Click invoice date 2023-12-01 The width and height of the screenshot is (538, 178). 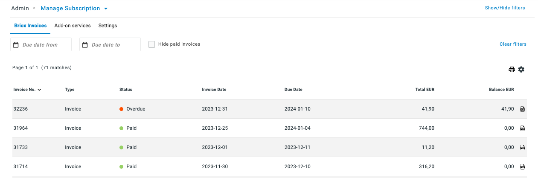(x=215, y=147)
